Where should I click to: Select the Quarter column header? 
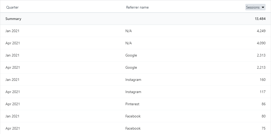(12, 7)
